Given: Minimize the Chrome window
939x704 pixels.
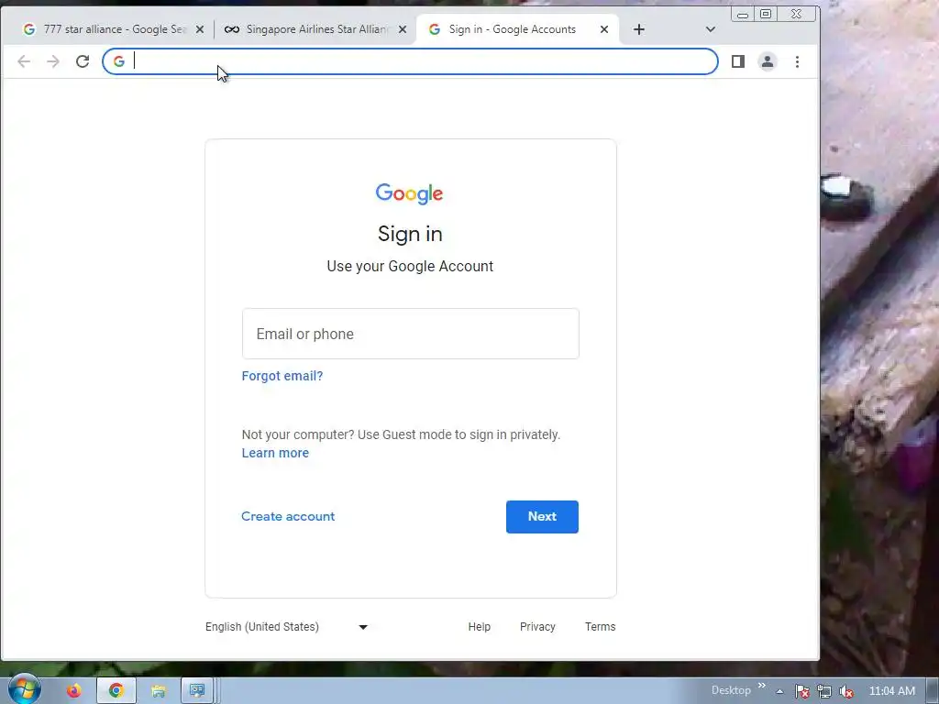Looking at the screenshot, I should tap(743, 15).
